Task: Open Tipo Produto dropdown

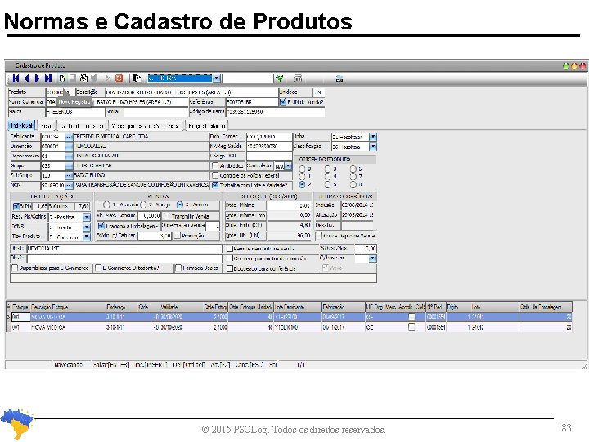Action: pos(87,237)
